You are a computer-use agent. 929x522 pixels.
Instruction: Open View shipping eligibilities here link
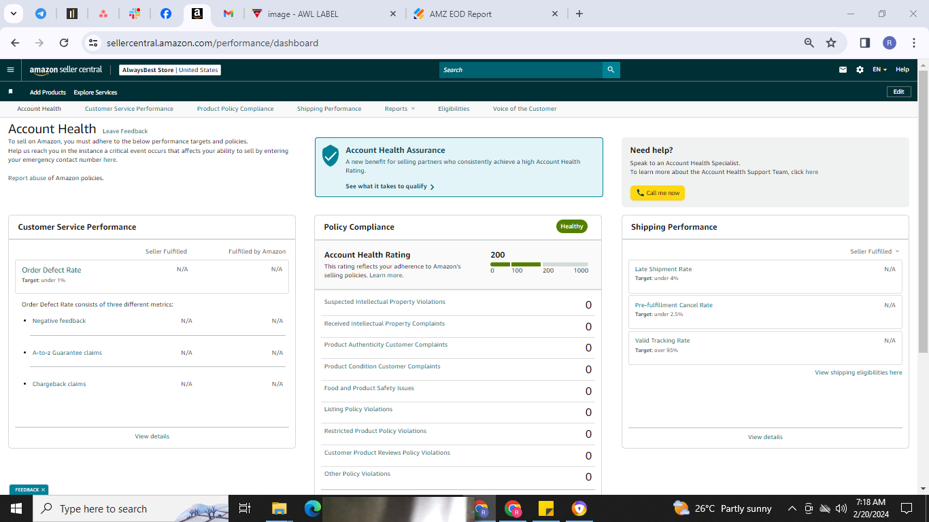[x=858, y=372]
